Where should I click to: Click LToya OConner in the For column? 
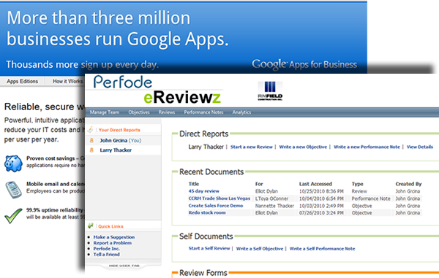(x=271, y=198)
